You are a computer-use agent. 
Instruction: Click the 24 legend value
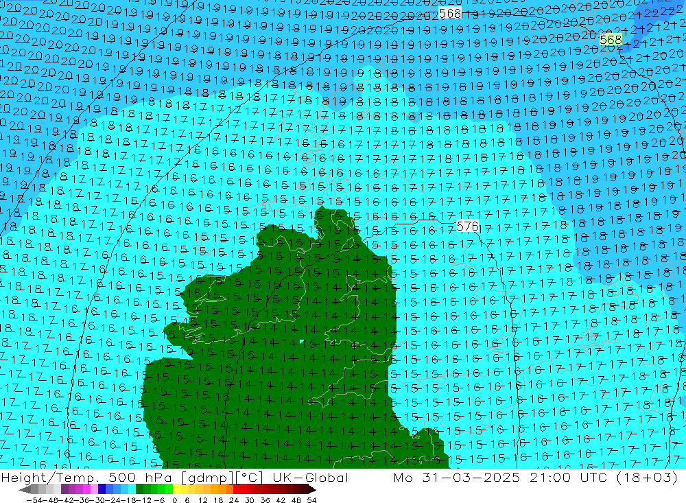click(234, 500)
